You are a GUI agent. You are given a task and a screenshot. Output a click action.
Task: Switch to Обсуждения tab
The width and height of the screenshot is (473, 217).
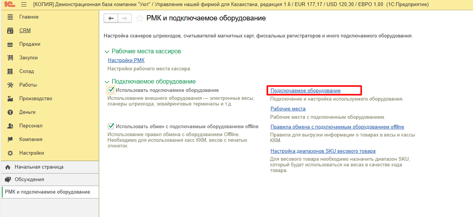[x=49, y=180]
